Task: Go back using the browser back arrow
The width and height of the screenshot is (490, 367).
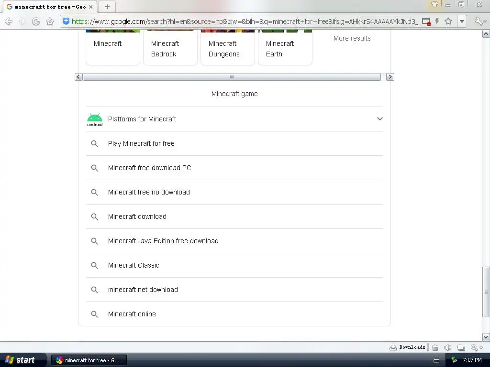Action: tap(9, 21)
